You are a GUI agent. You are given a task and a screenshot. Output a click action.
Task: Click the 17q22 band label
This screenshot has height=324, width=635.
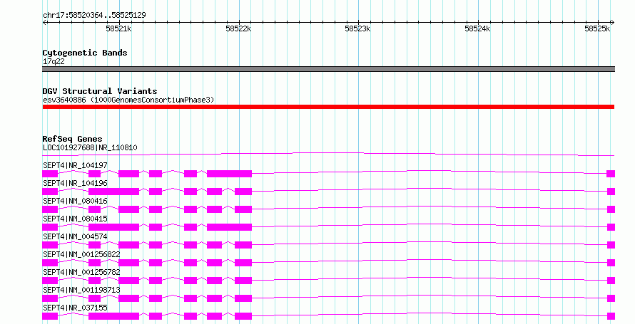(x=54, y=61)
